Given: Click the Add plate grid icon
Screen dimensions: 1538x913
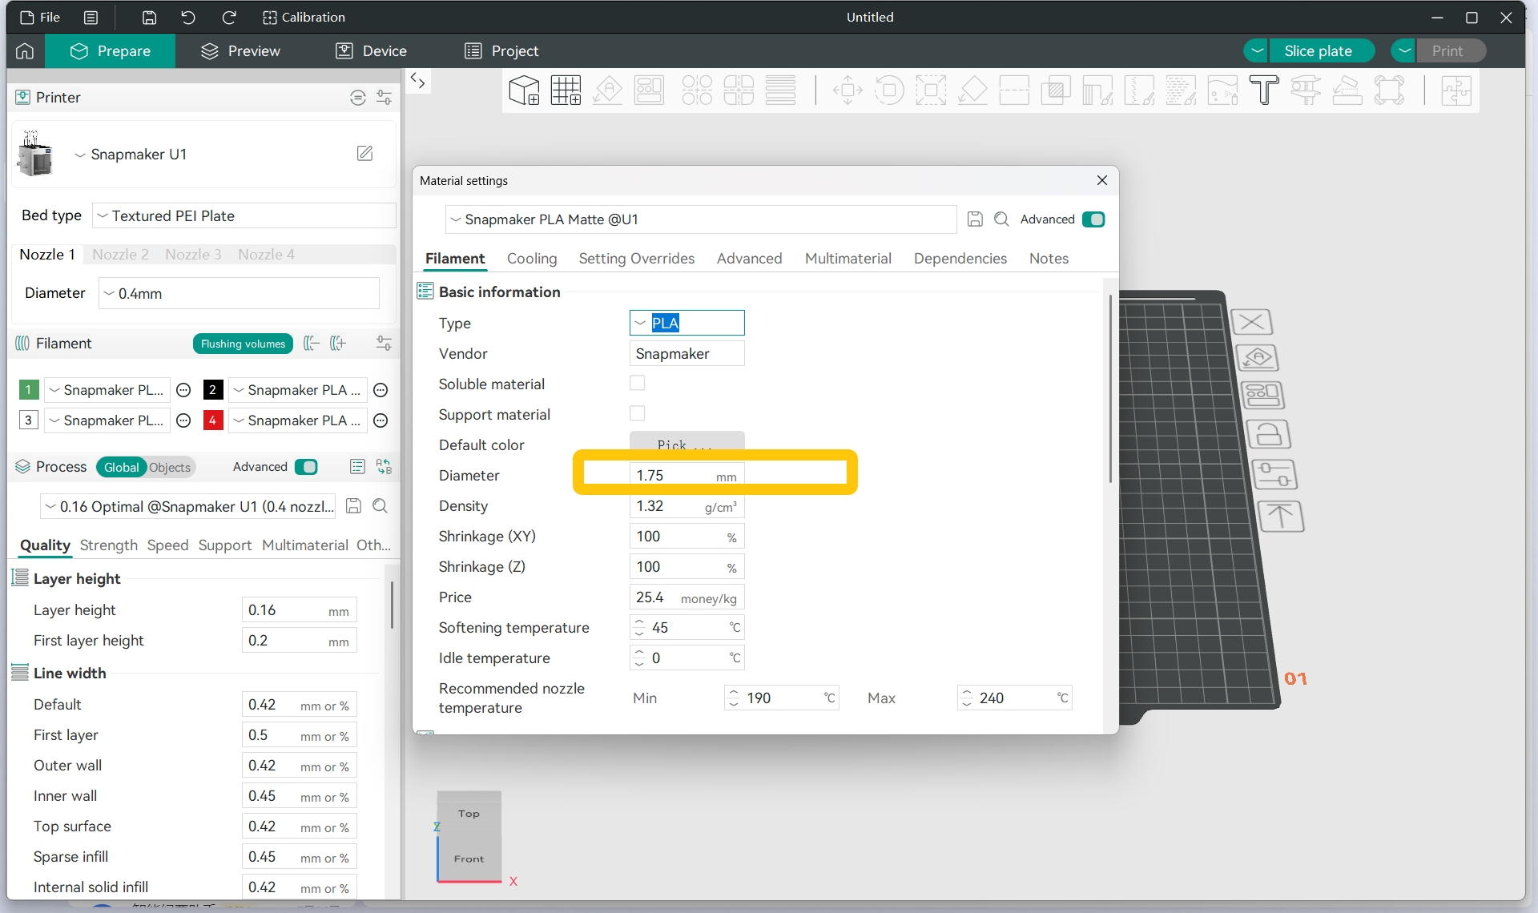Looking at the screenshot, I should (566, 90).
